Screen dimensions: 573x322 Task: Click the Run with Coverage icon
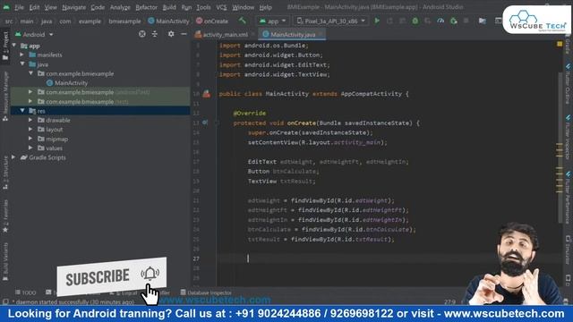pos(428,21)
